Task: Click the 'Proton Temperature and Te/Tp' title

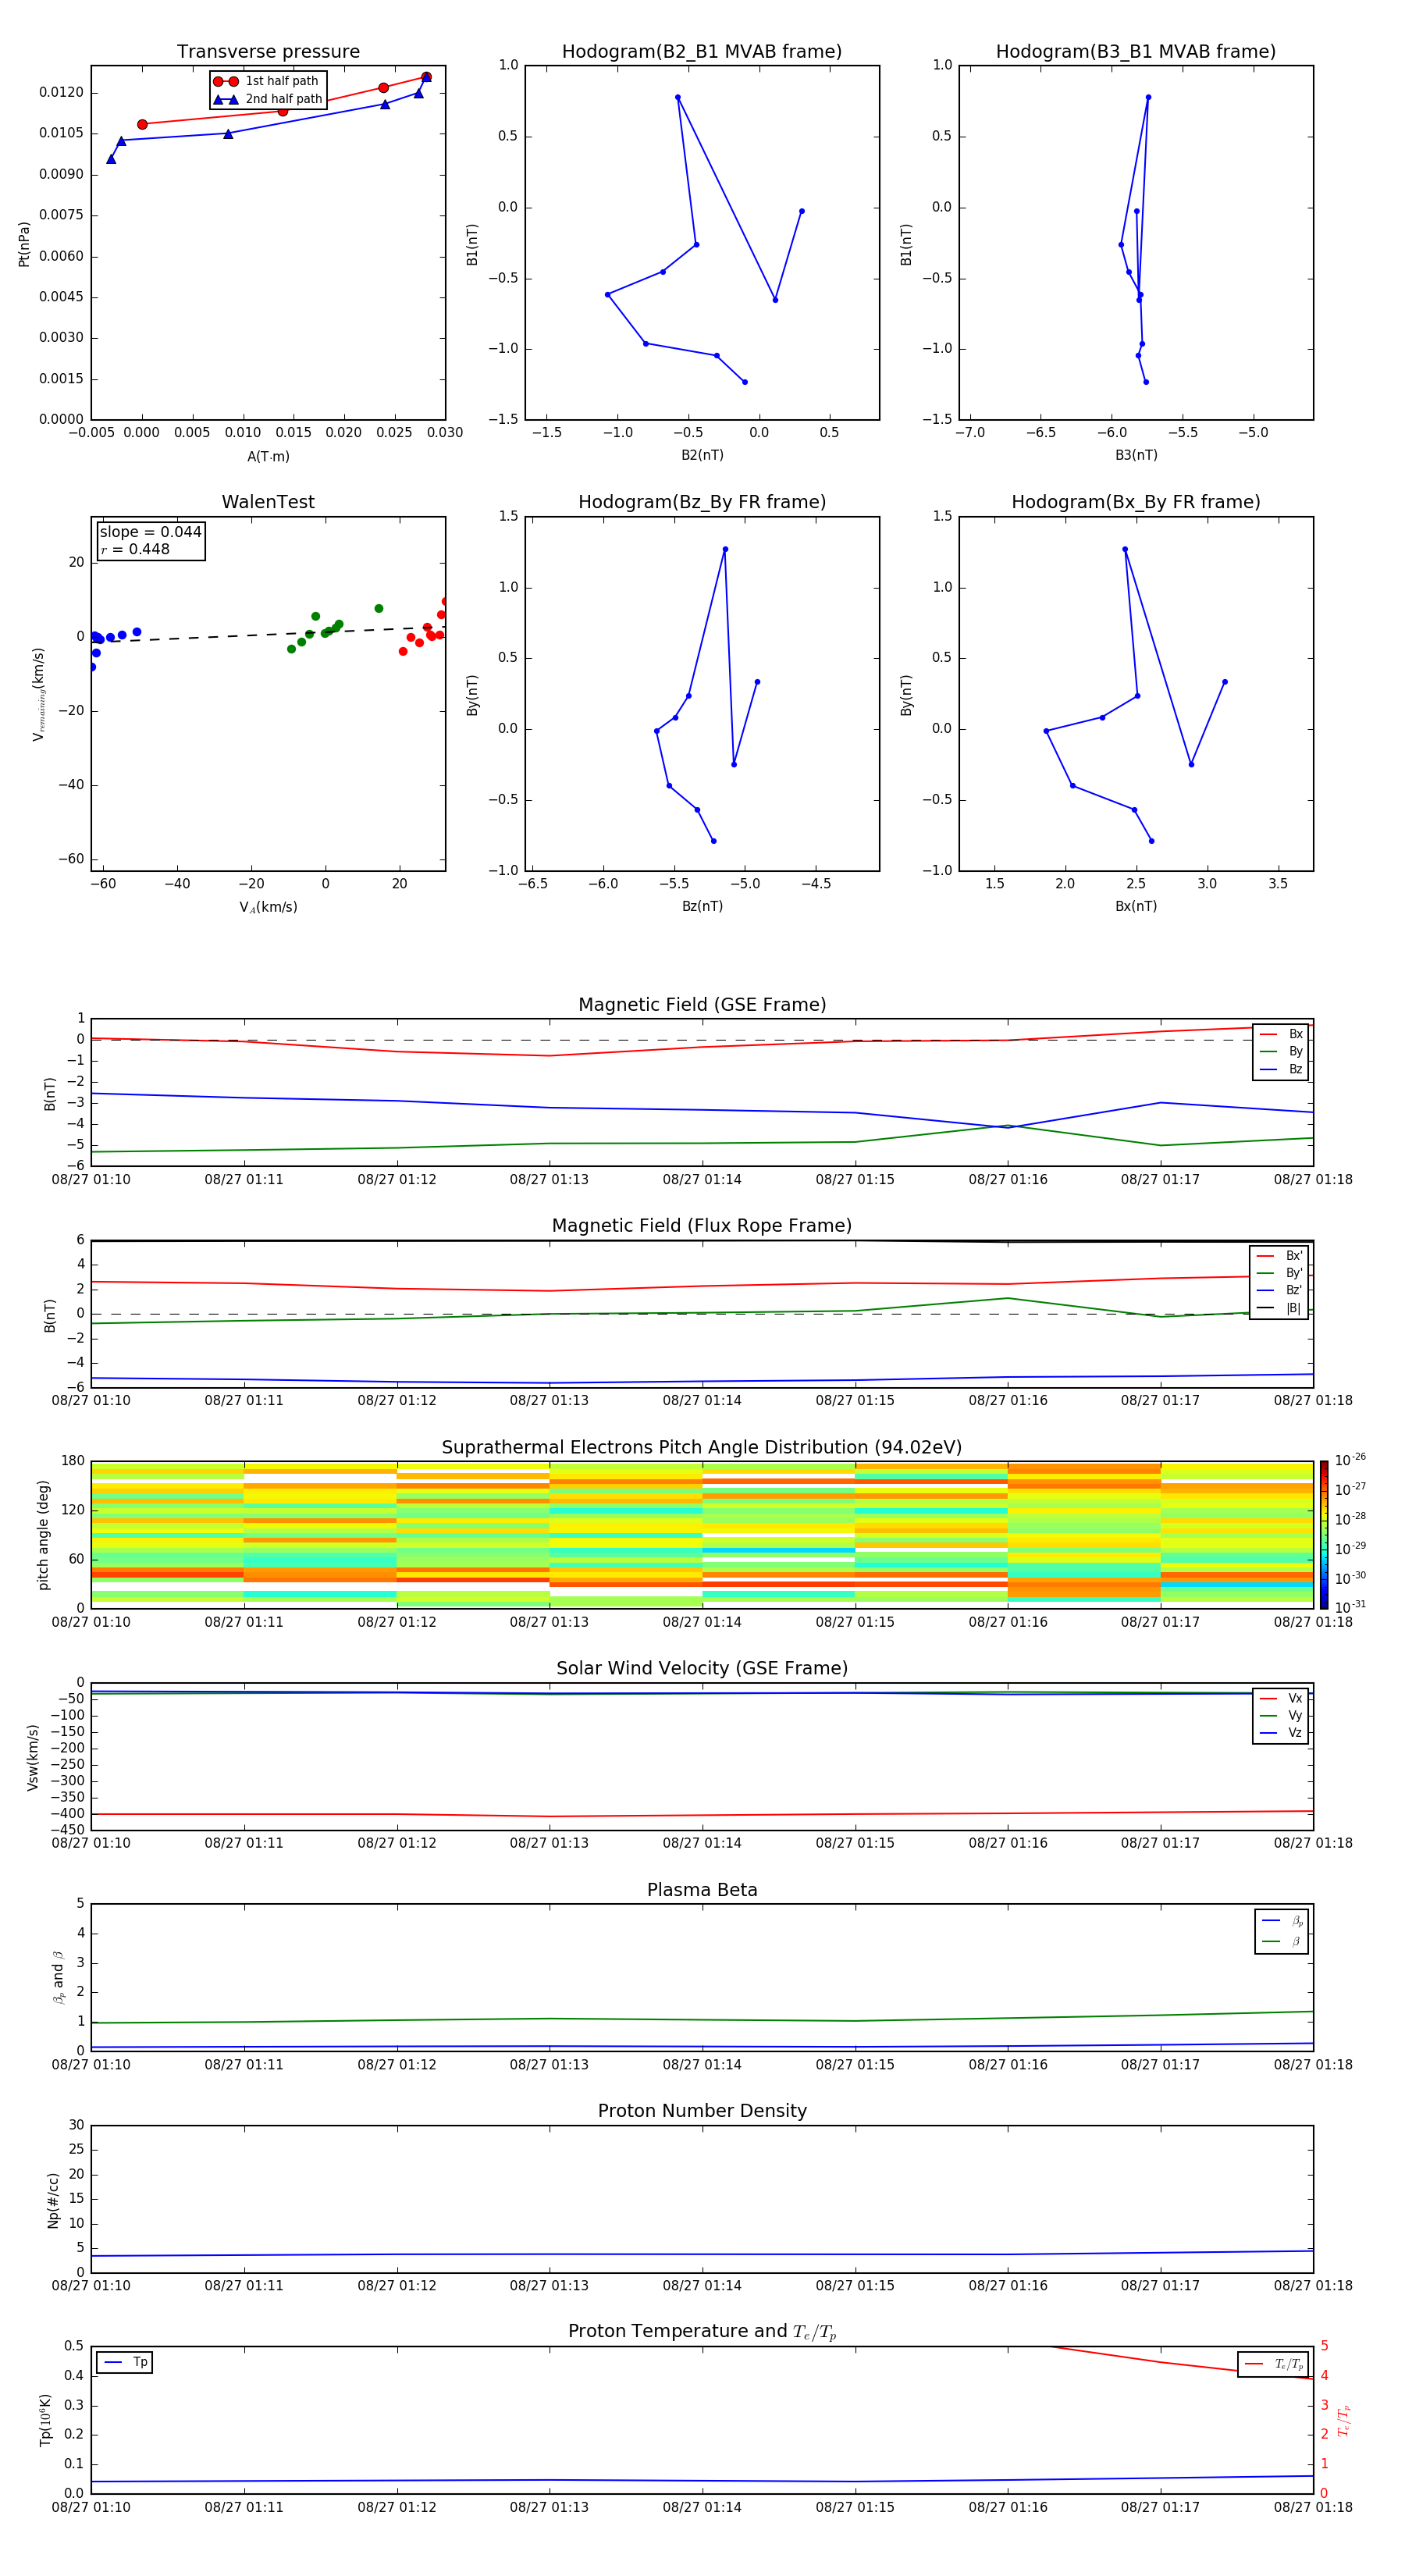Action: (x=702, y=2332)
